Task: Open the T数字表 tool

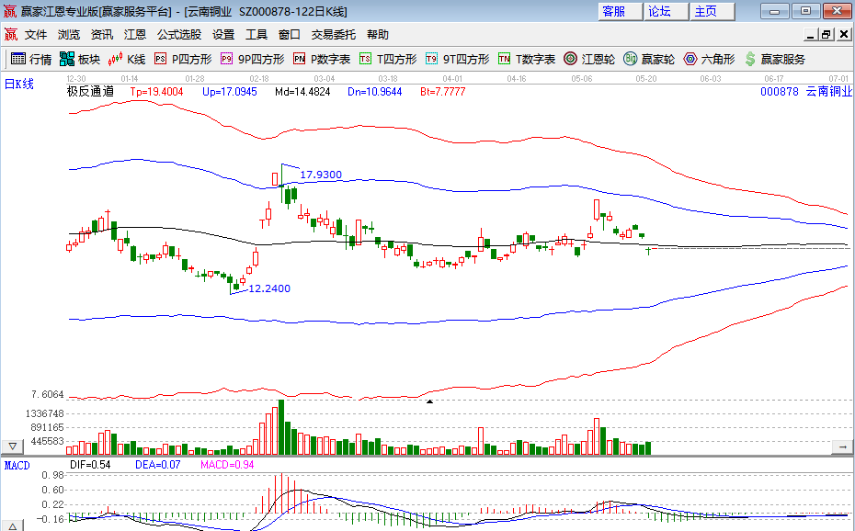Action: tap(527, 59)
